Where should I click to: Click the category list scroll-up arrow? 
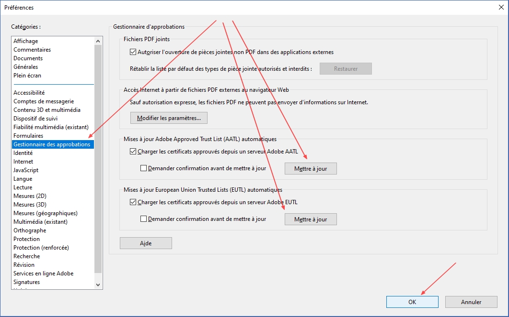[x=98, y=41]
